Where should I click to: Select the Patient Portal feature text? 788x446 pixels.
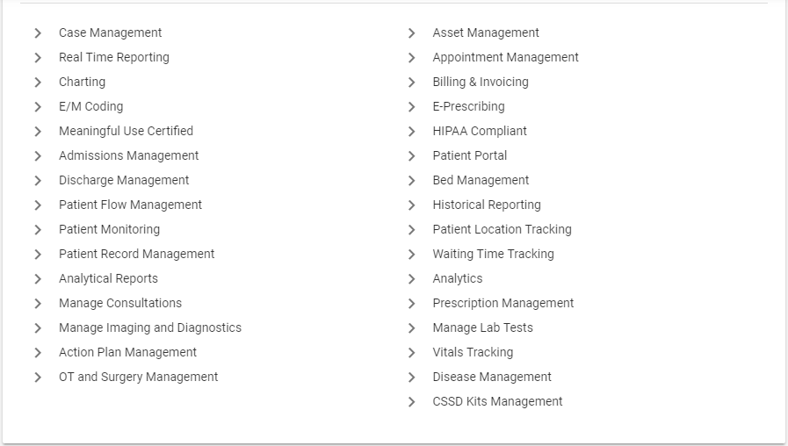(470, 155)
